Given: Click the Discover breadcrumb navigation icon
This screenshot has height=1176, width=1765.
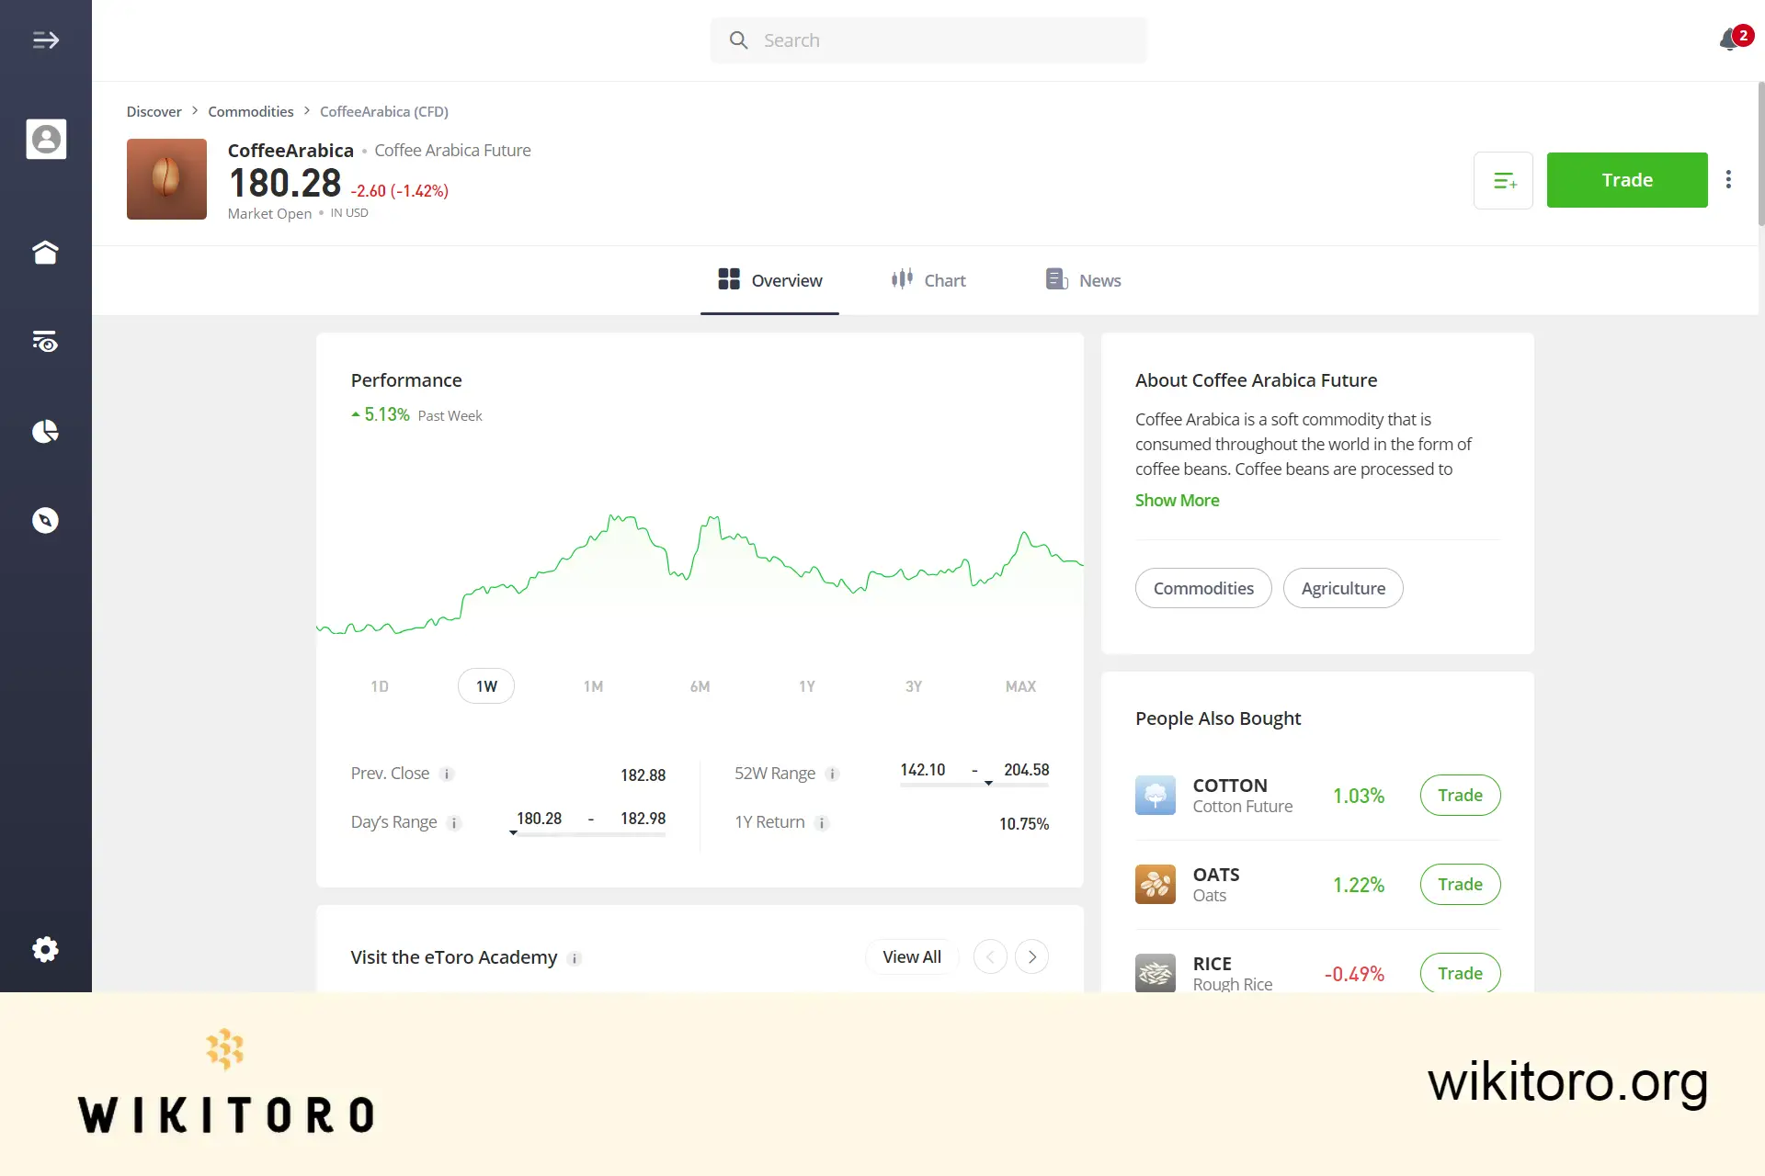Looking at the screenshot, I should point(154,110).
